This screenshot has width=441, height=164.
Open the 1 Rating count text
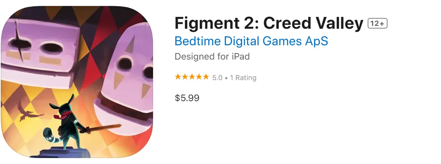(x=243, y=78)
